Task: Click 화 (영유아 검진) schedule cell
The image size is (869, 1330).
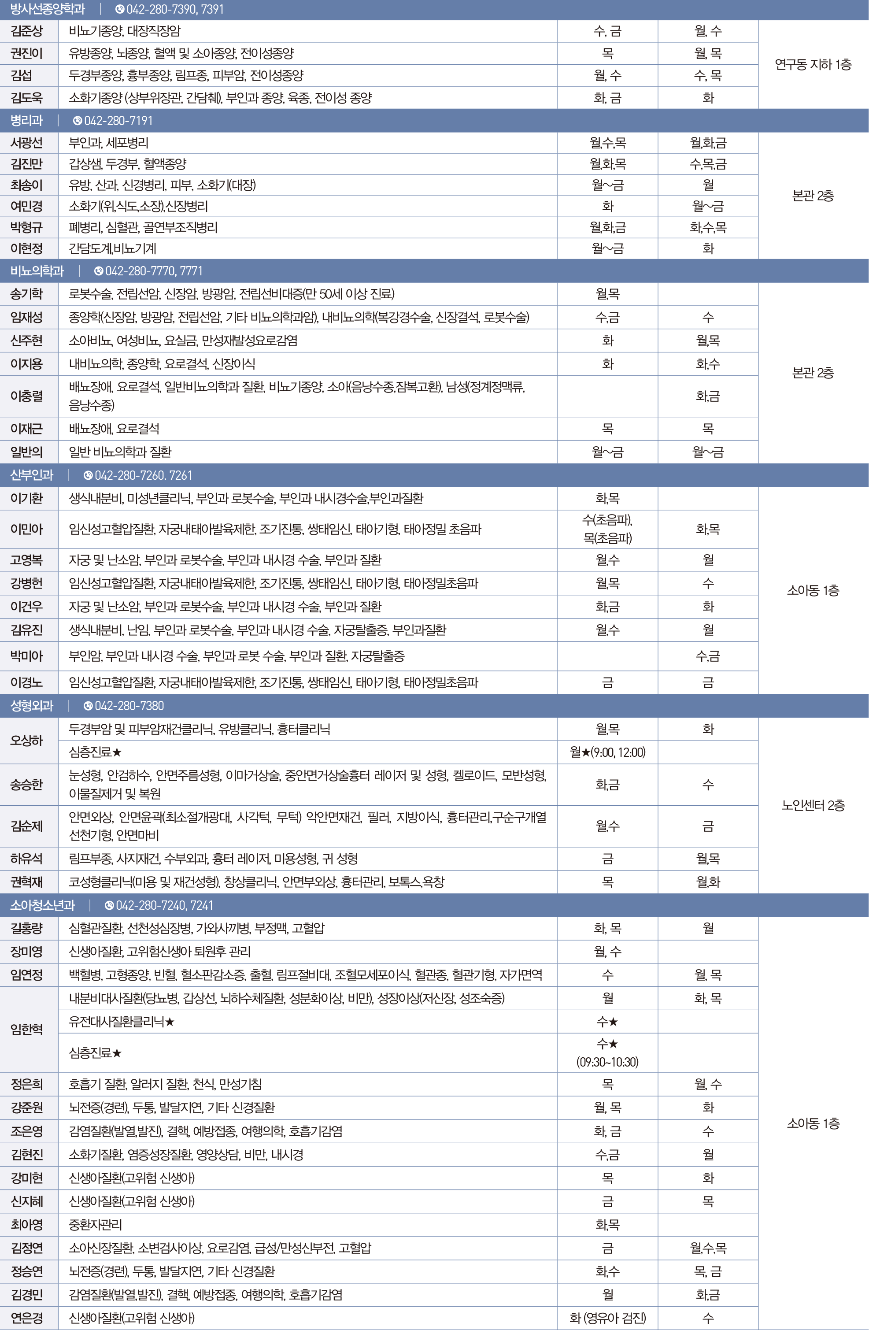Action: [607, 1318]
